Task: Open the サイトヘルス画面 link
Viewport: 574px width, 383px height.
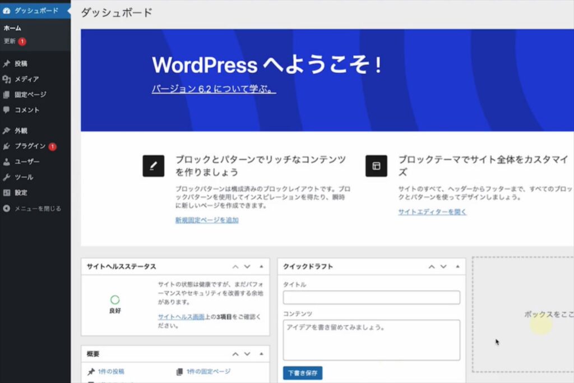Action: pyautogui.click(x=181, y=317)
